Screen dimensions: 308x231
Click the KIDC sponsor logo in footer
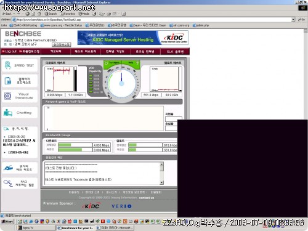click(91, 206)
